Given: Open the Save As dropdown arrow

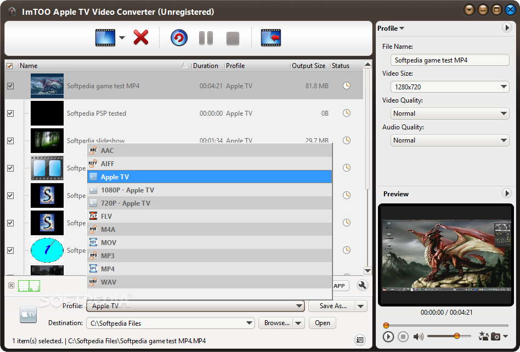Looking at the screenshot, I should tap(361, 306).
